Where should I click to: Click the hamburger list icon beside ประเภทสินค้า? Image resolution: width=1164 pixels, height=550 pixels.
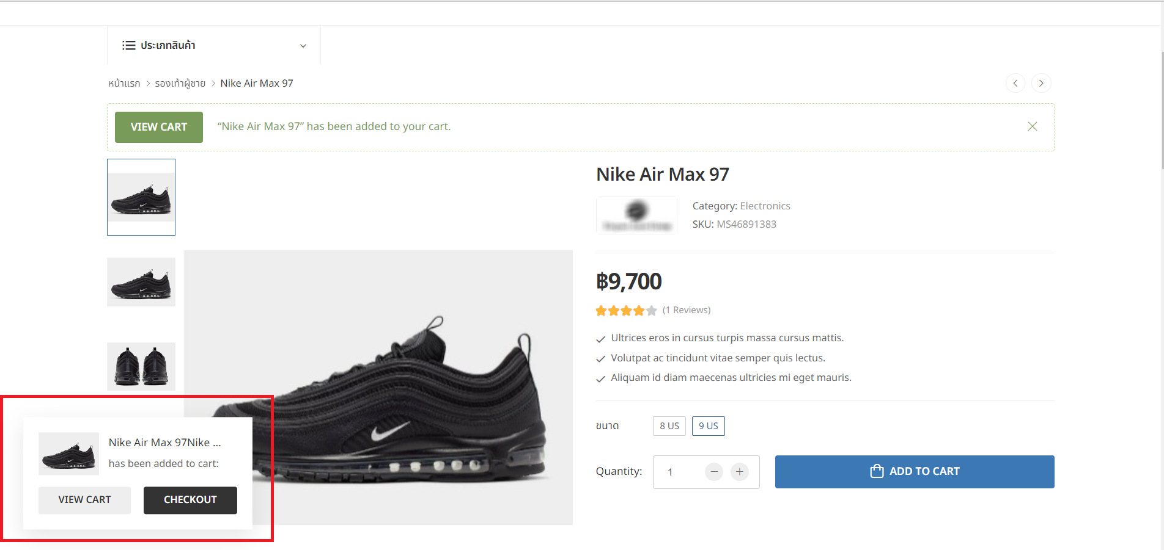pos(128,45)
